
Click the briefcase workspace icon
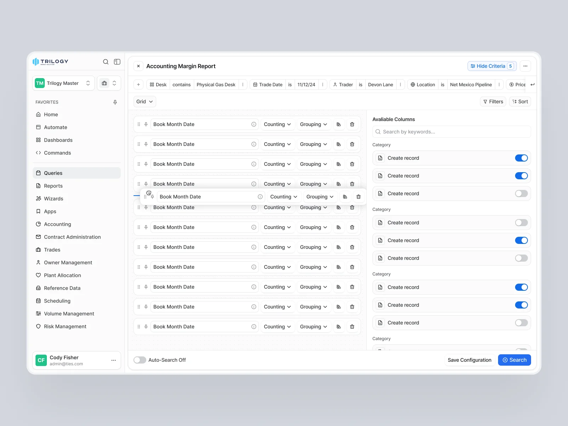(104, 83)
